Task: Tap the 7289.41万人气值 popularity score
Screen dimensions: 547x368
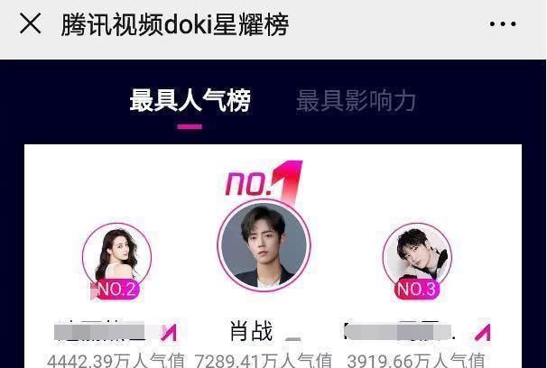Action: tap(263, 361)
